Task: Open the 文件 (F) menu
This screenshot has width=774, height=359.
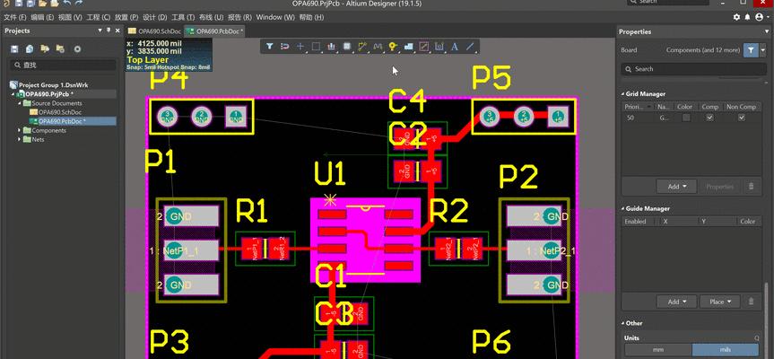Action: (15, 17)
